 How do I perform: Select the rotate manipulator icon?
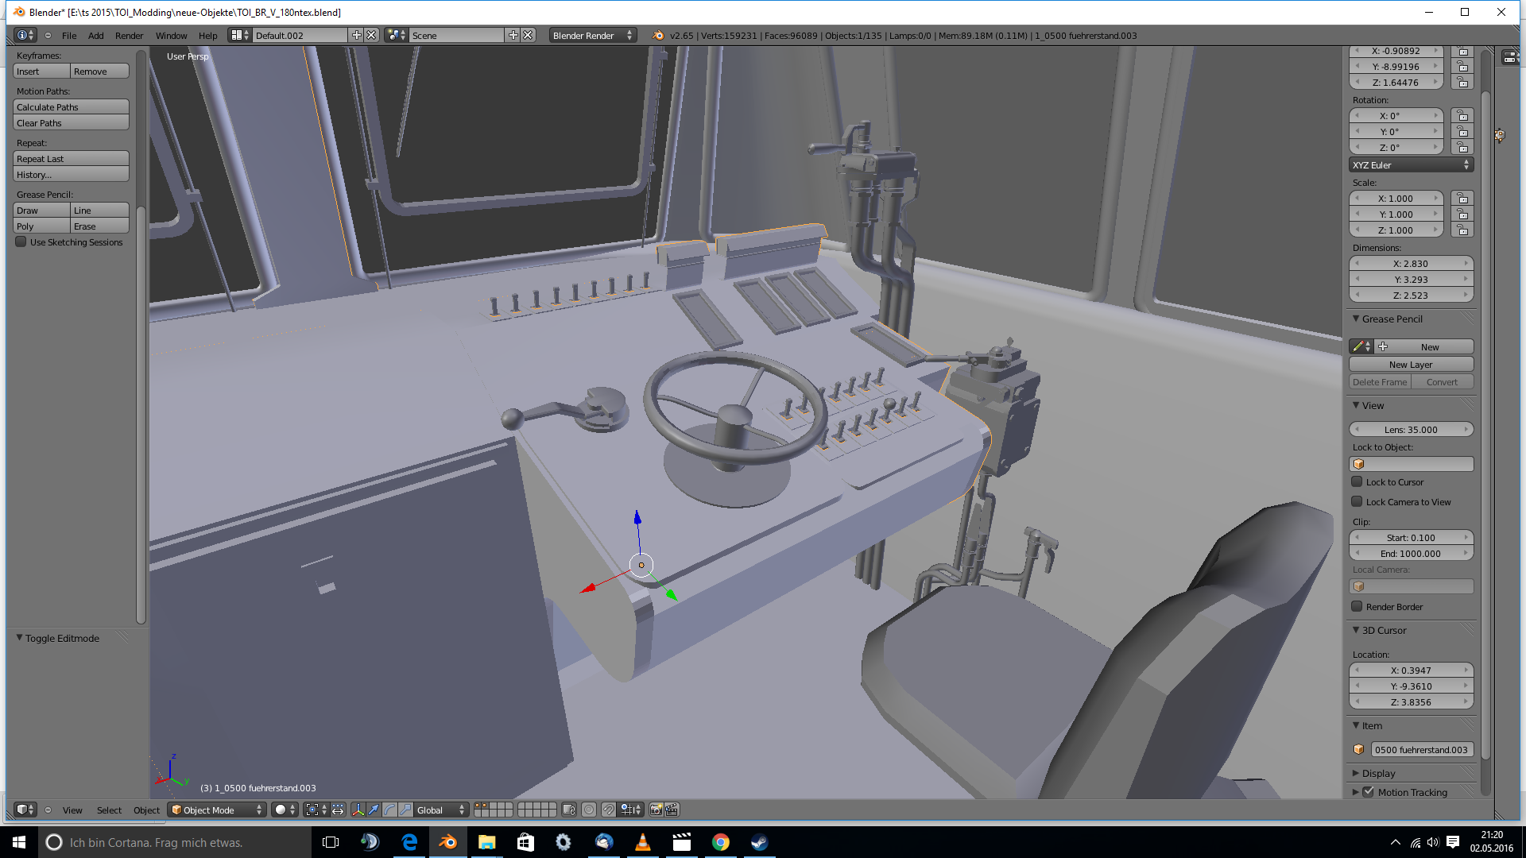389,810
